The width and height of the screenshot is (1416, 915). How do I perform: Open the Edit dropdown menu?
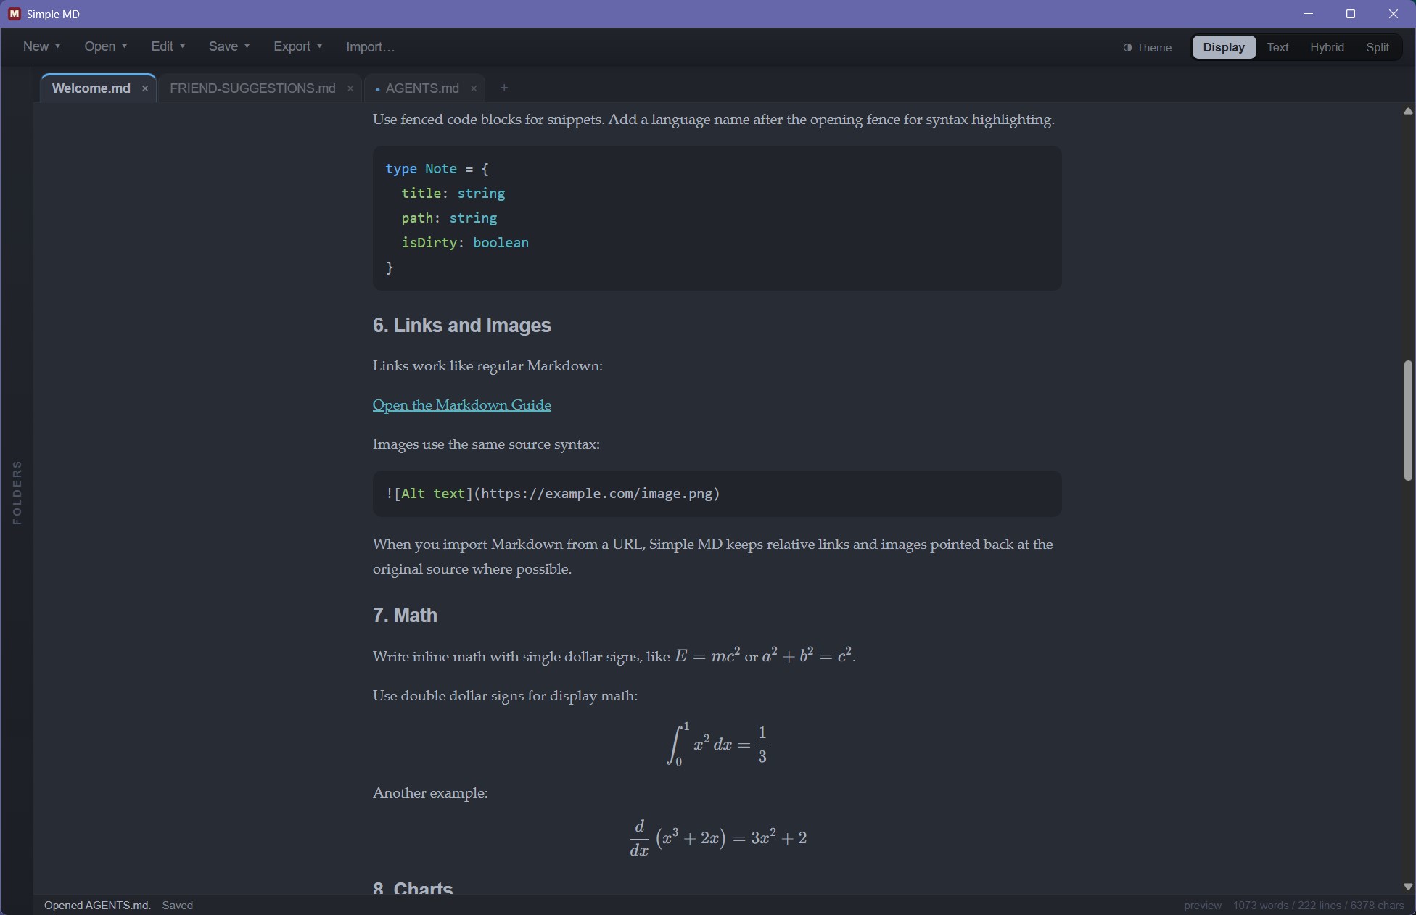168,46
